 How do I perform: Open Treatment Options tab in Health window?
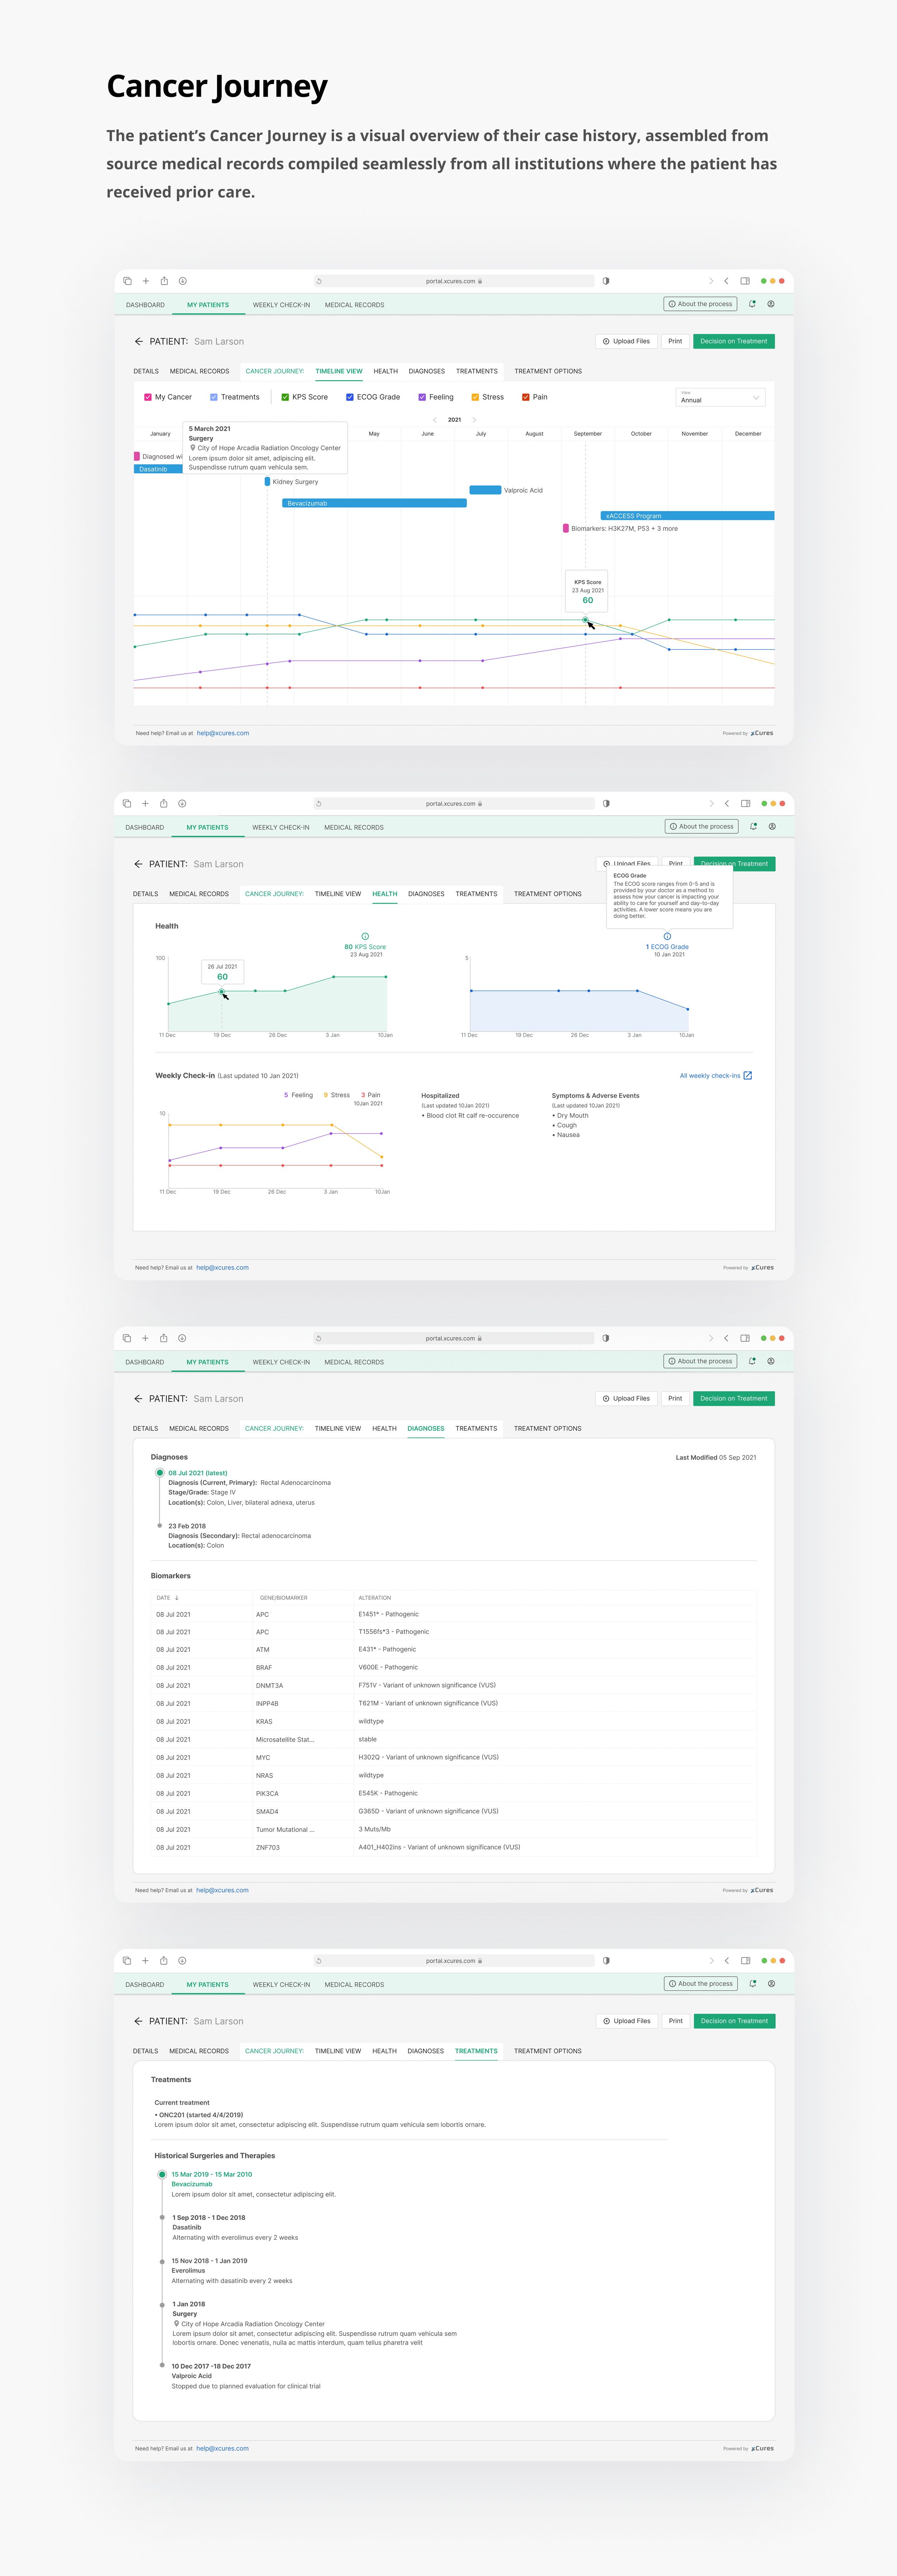[x=548, y=894]
